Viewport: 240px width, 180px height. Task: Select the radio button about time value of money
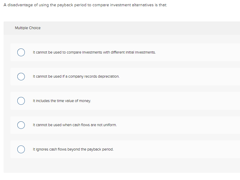pos(21,101)
